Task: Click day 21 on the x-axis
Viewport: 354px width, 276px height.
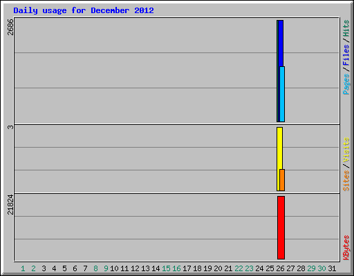Action: point(228,268)
